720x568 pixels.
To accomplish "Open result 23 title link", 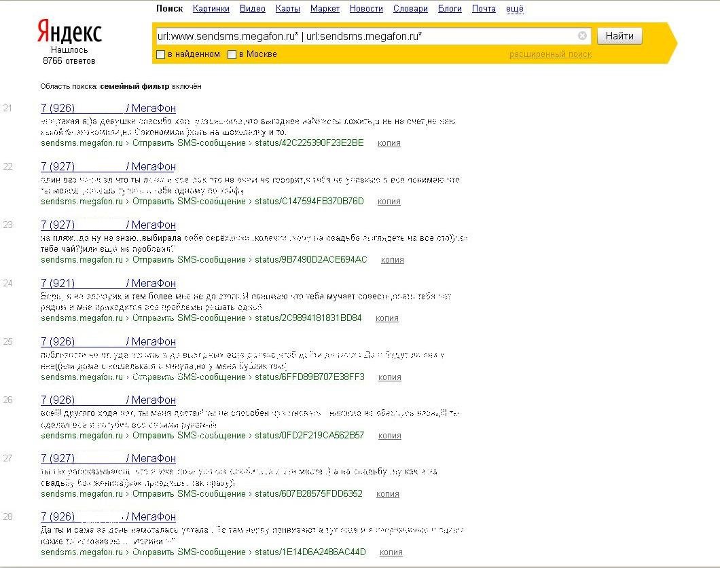I will pos(109,225).
